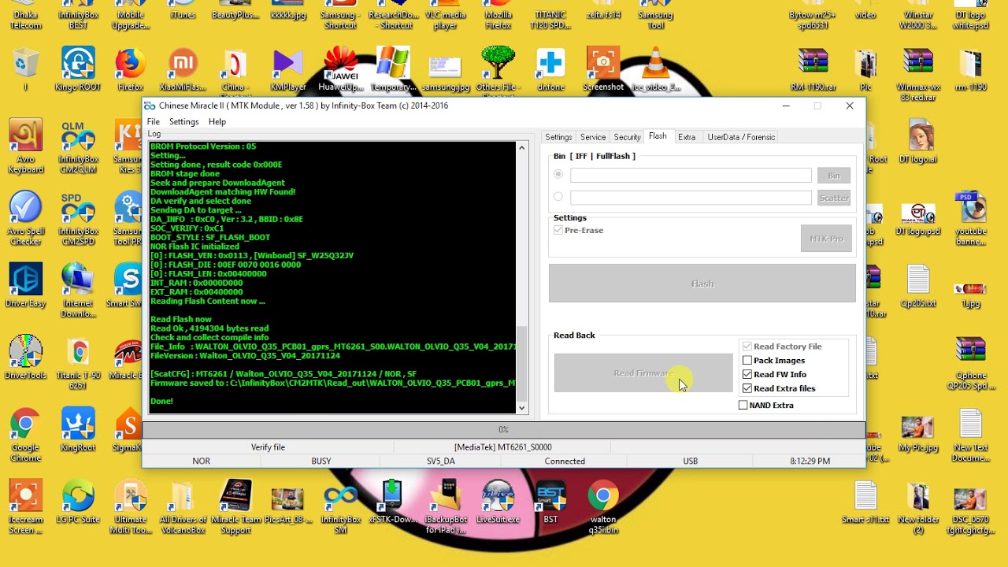
Task: Click the Bin file path field
Action: (x=691, y=176)
